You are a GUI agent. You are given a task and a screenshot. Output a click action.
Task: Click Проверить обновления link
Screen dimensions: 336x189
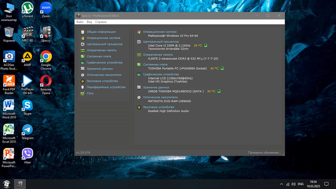click(x=264, y=153)
